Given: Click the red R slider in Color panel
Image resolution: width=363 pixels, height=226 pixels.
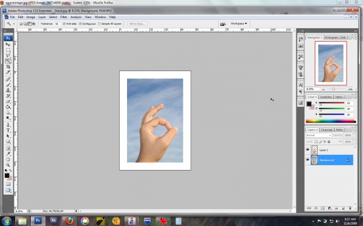Looking at the screenshot, I should (x=332, y=103).
